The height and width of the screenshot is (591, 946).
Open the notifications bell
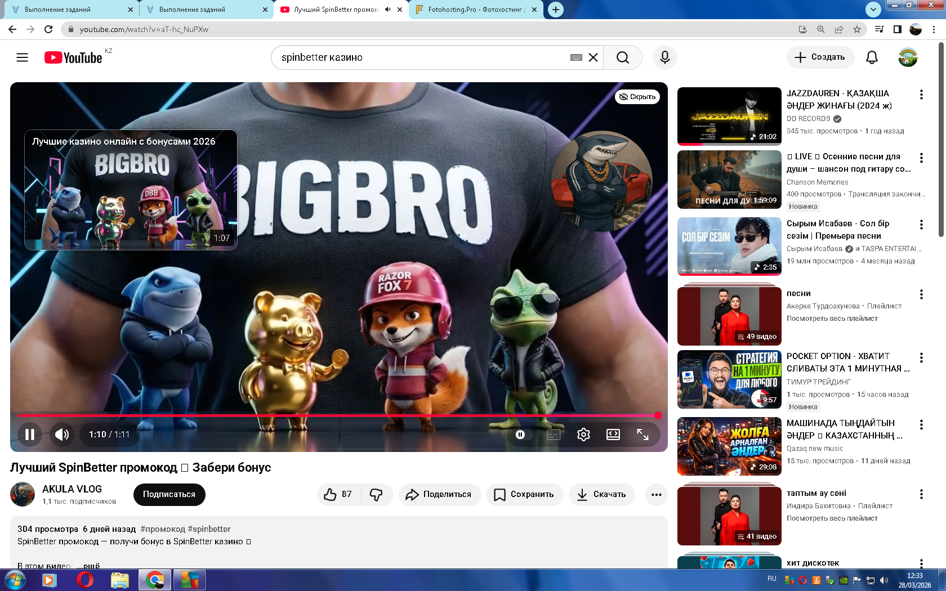(x=872, y=57)
